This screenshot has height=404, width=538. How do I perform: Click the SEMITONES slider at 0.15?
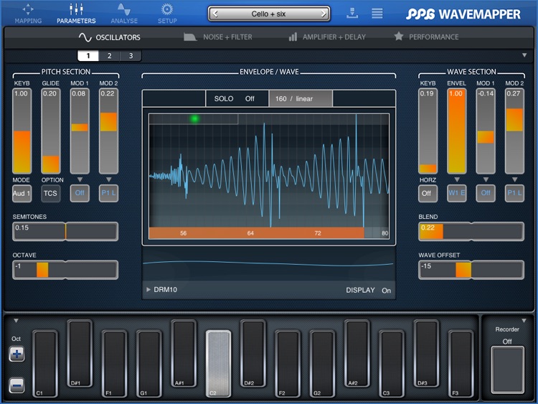65,231
